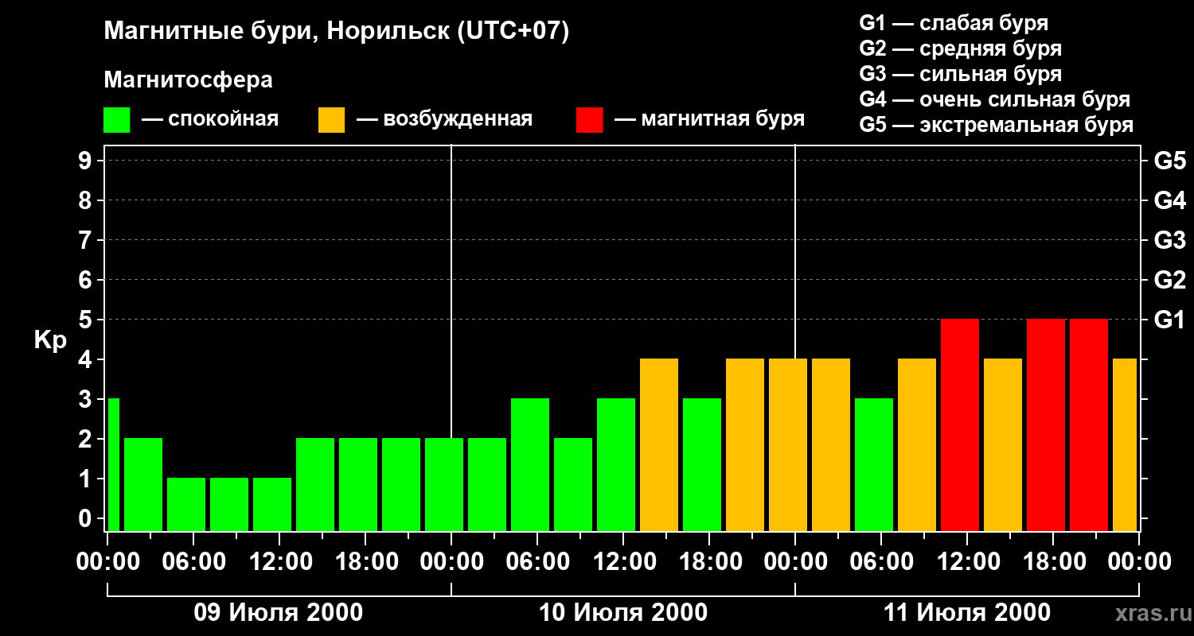This screenshot has height=636, width=1194.
Task: Click 'G4 — очень сильная буря' legend line
Action: click(x=995, y=99)
